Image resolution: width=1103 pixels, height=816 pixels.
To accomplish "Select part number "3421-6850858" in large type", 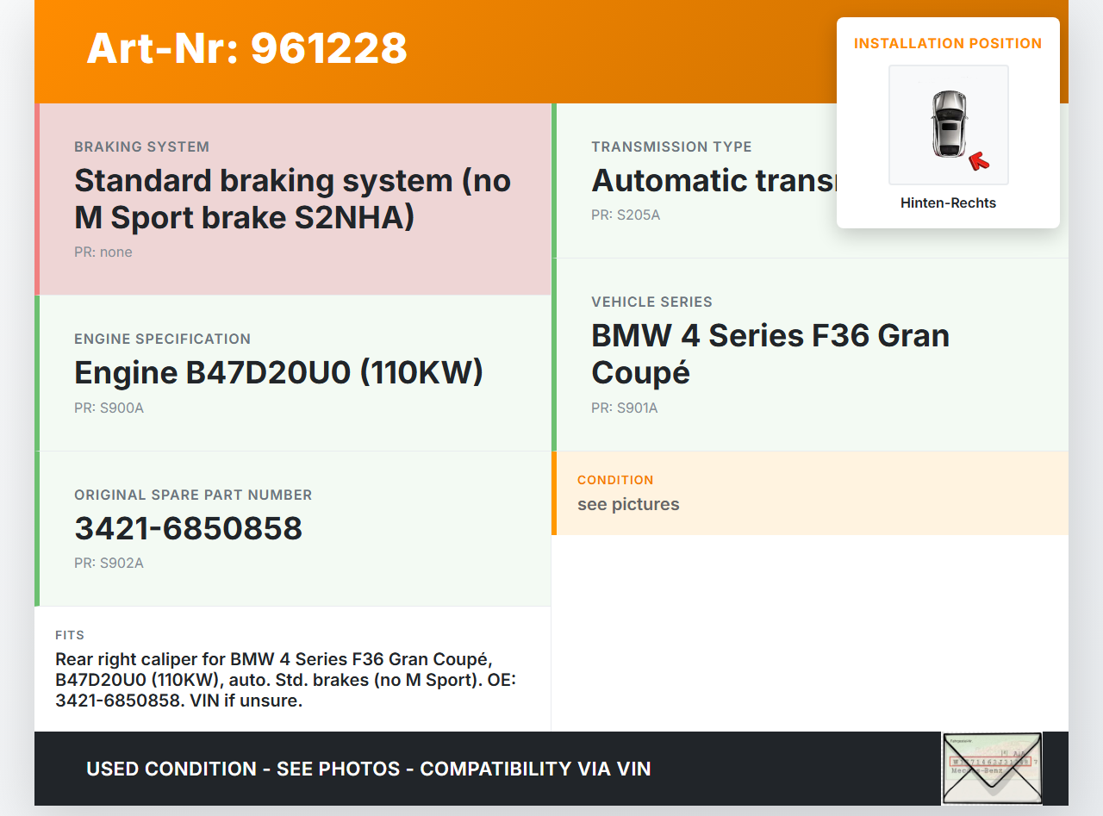I will (x=189, y=529).
